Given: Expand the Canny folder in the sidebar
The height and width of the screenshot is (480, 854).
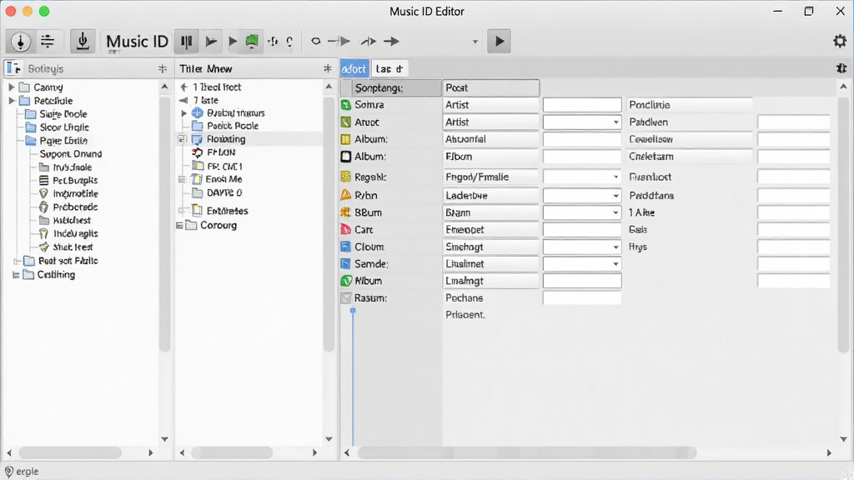Looking at the screenshot, I should coord(12,87).
